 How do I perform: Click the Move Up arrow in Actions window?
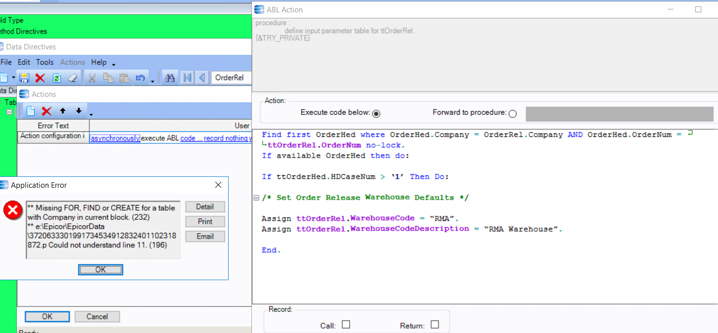tap(63, 111)
